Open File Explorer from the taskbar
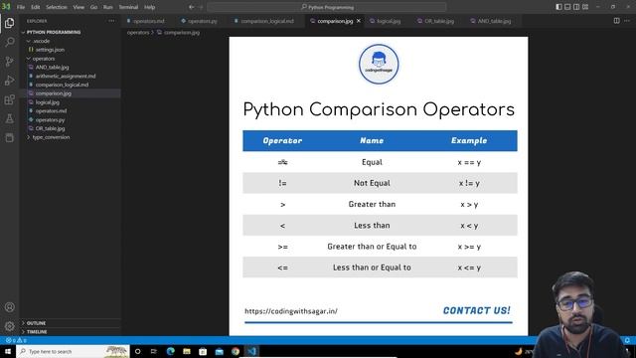 click(x=187, y=351)
